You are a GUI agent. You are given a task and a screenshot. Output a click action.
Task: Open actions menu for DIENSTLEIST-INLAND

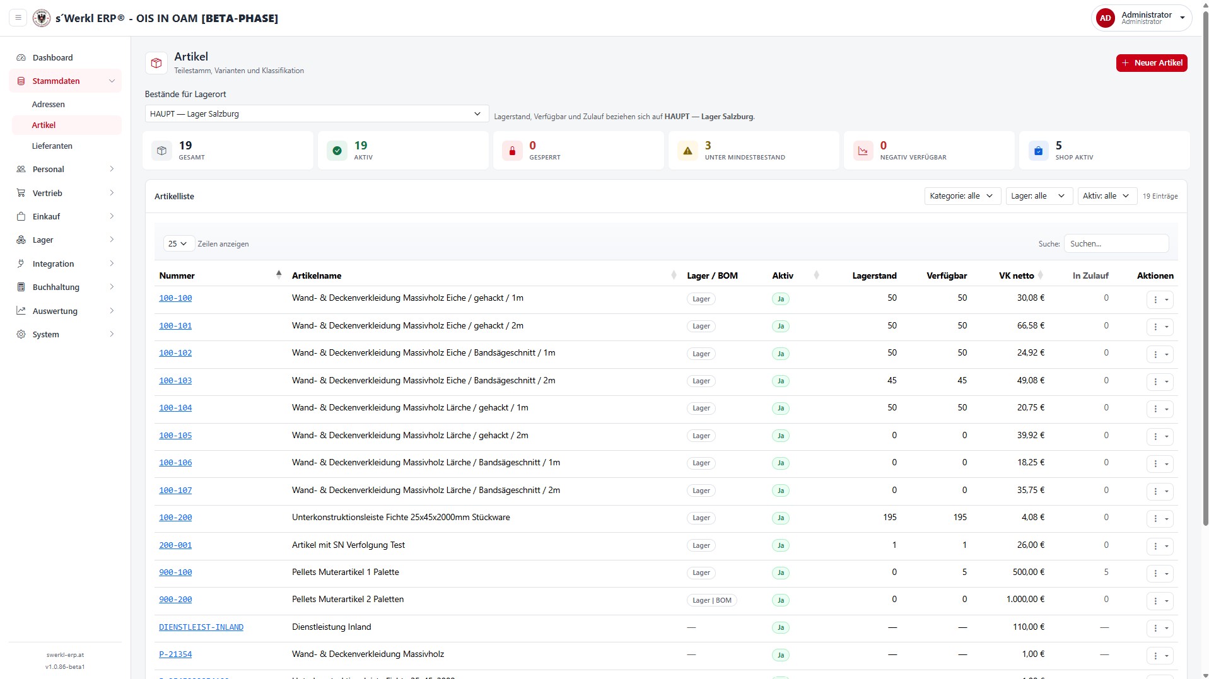pyautogui.click(x=1160, y=628)
